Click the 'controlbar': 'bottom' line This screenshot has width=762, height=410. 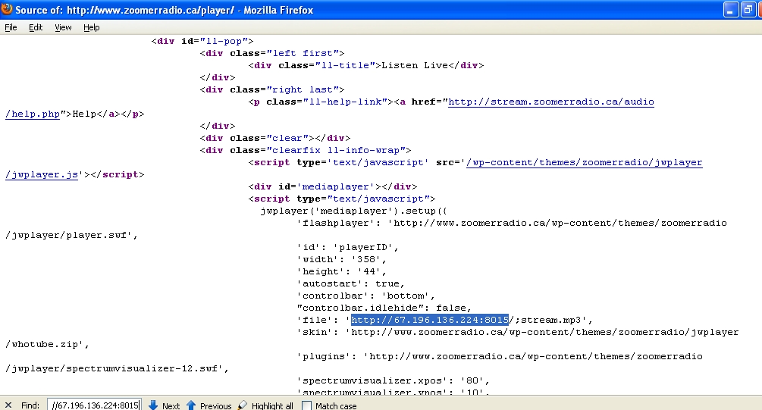pyautogui.click(x=366, y=296)
